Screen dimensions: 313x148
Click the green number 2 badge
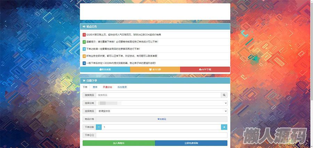point(84,42)
